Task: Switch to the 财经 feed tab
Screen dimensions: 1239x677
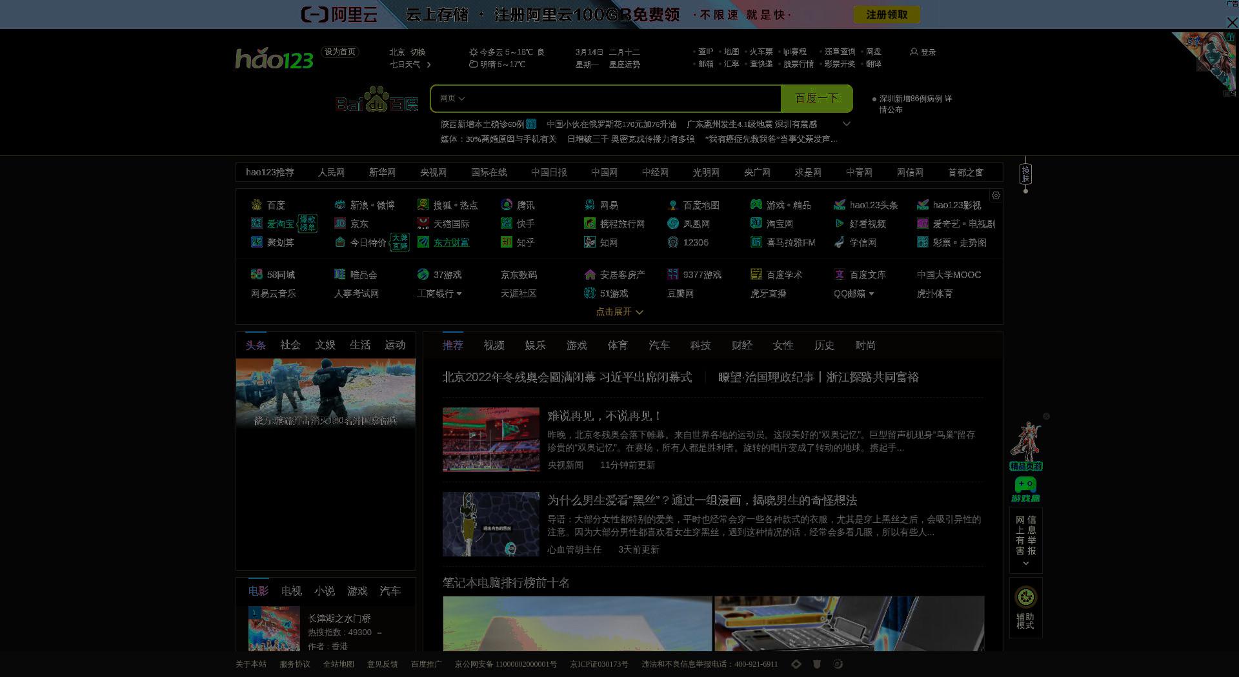Action: pos(742,346)
